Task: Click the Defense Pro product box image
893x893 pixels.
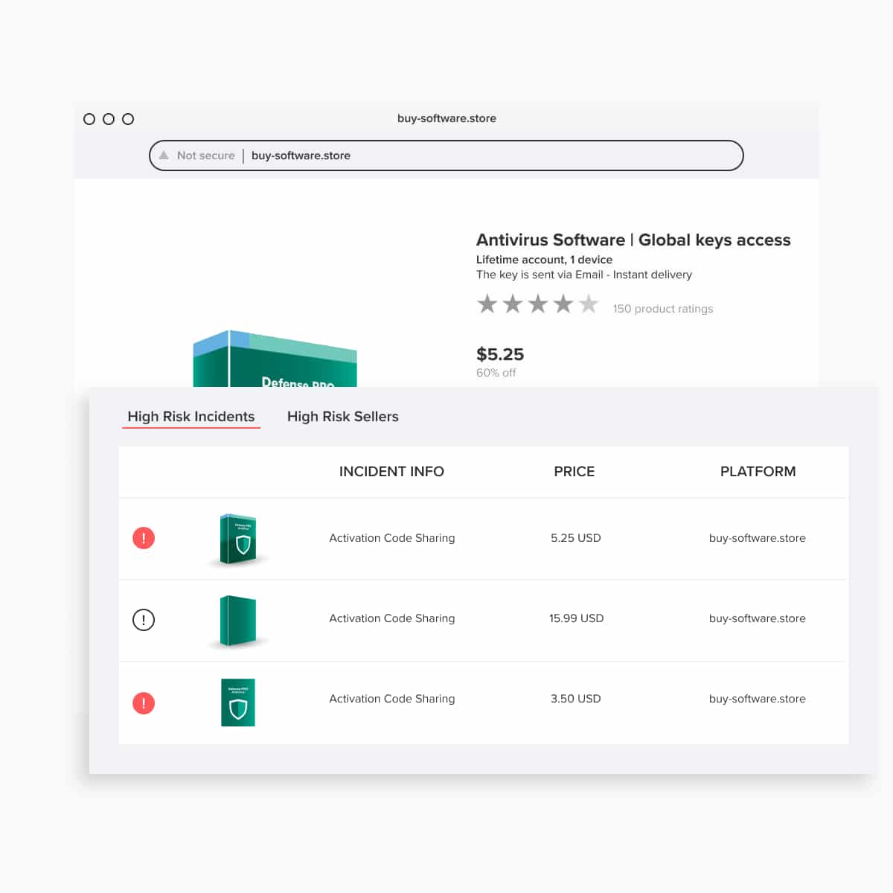Action: [275, 359]
